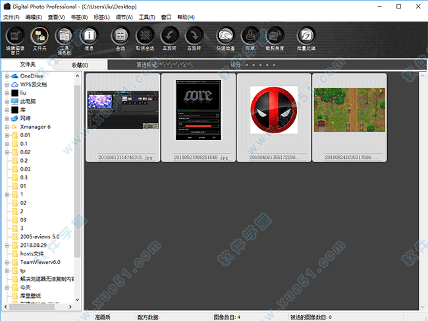This screenshot has width=428, height=321.
Task: Click the Select All (全选) toolbar icon
Action: click(x=120, y=38)
